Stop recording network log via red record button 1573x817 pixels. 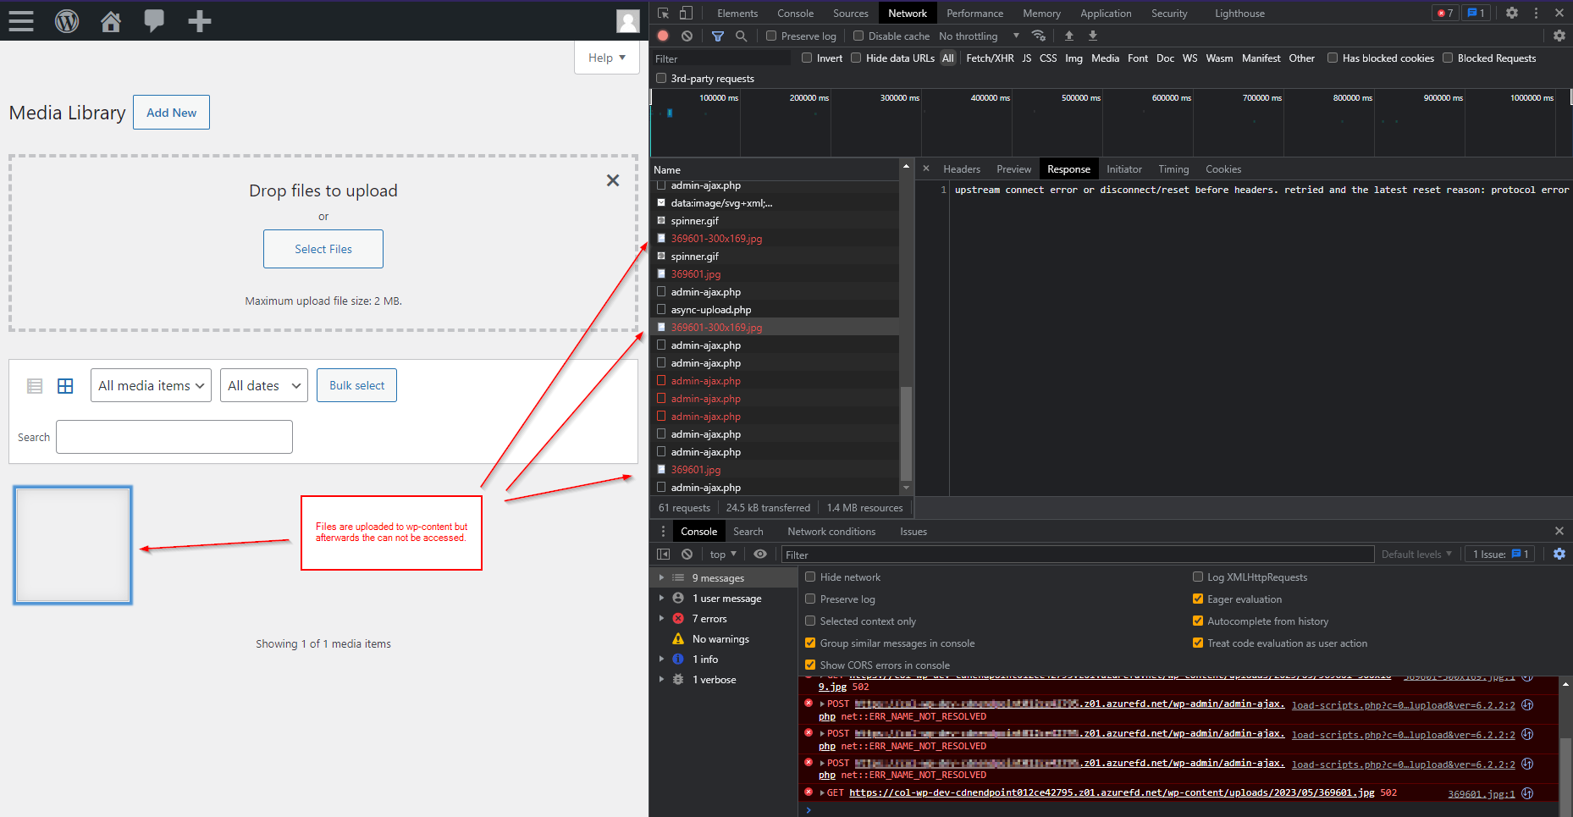click(x=663, y=36)
